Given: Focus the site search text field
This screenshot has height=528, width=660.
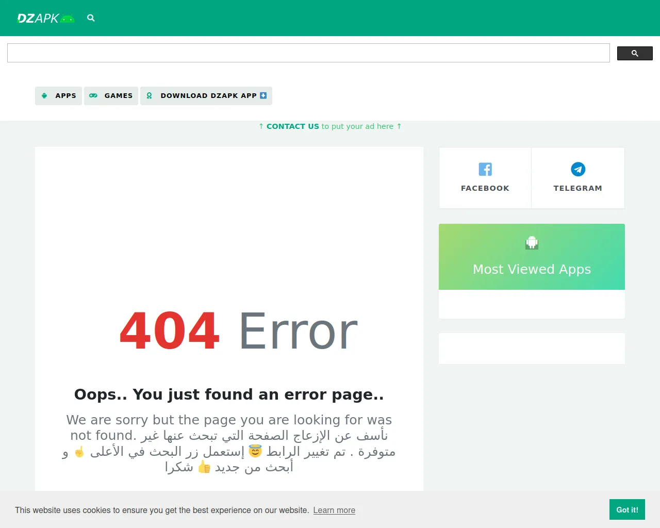Looking at the screenshot, I should (x=308, y=53).
